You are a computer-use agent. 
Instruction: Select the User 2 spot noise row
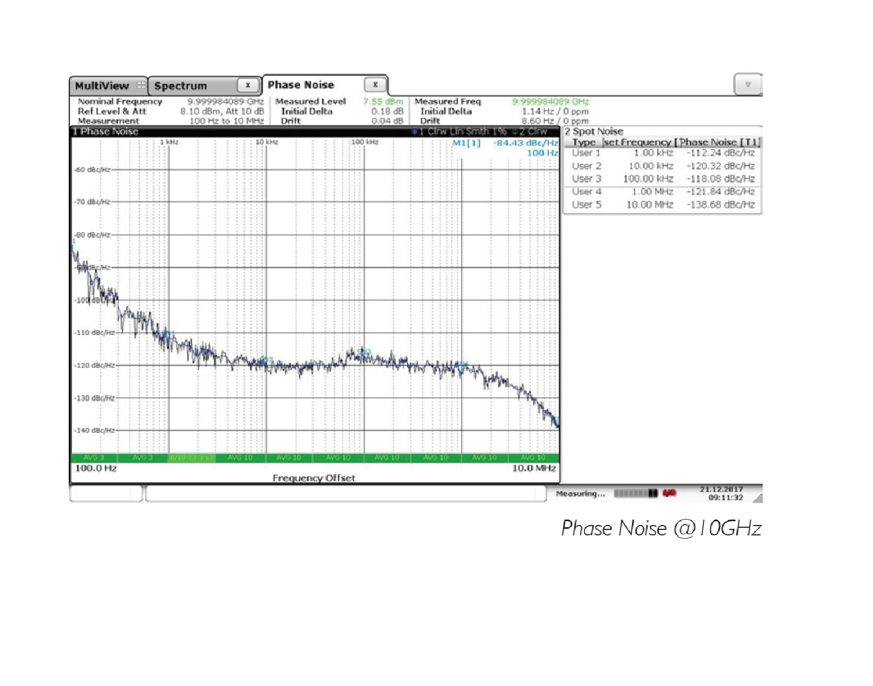pyautogui.click(x=663, y=166)
